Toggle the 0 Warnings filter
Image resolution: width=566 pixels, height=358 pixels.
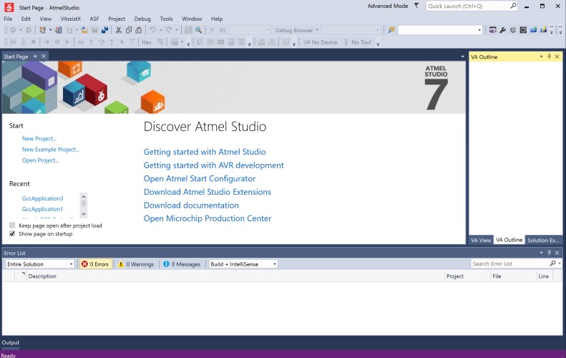click(136, 264)
